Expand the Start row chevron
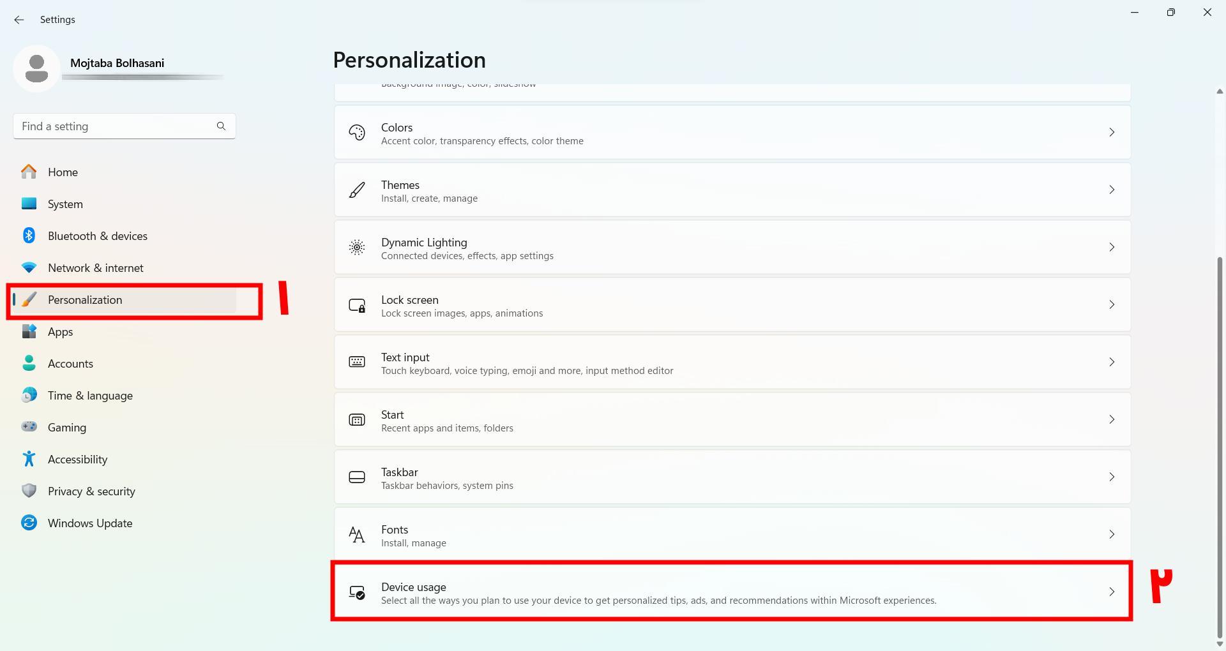1226x651 pixels. 1112,419
